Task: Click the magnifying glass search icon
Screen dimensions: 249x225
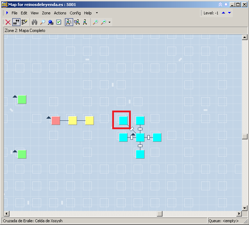Action: [x=43, y=22]
